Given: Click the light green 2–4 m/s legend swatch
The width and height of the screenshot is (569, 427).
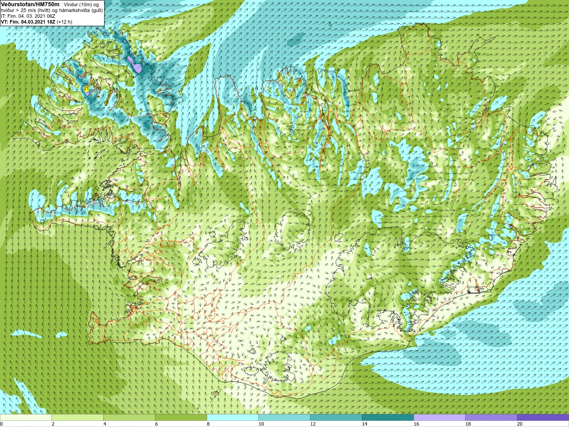Looking at the screenshot, I should click(77, 418).
